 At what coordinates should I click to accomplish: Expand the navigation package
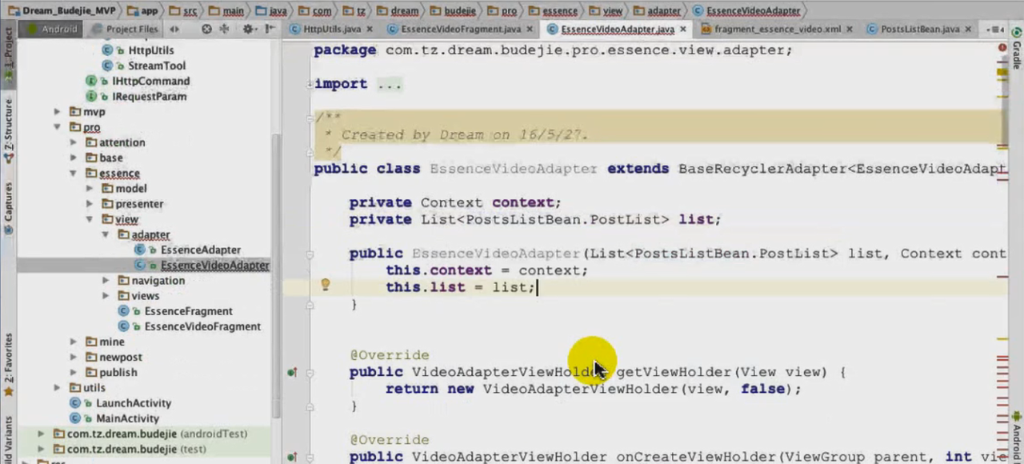[105, 281]
